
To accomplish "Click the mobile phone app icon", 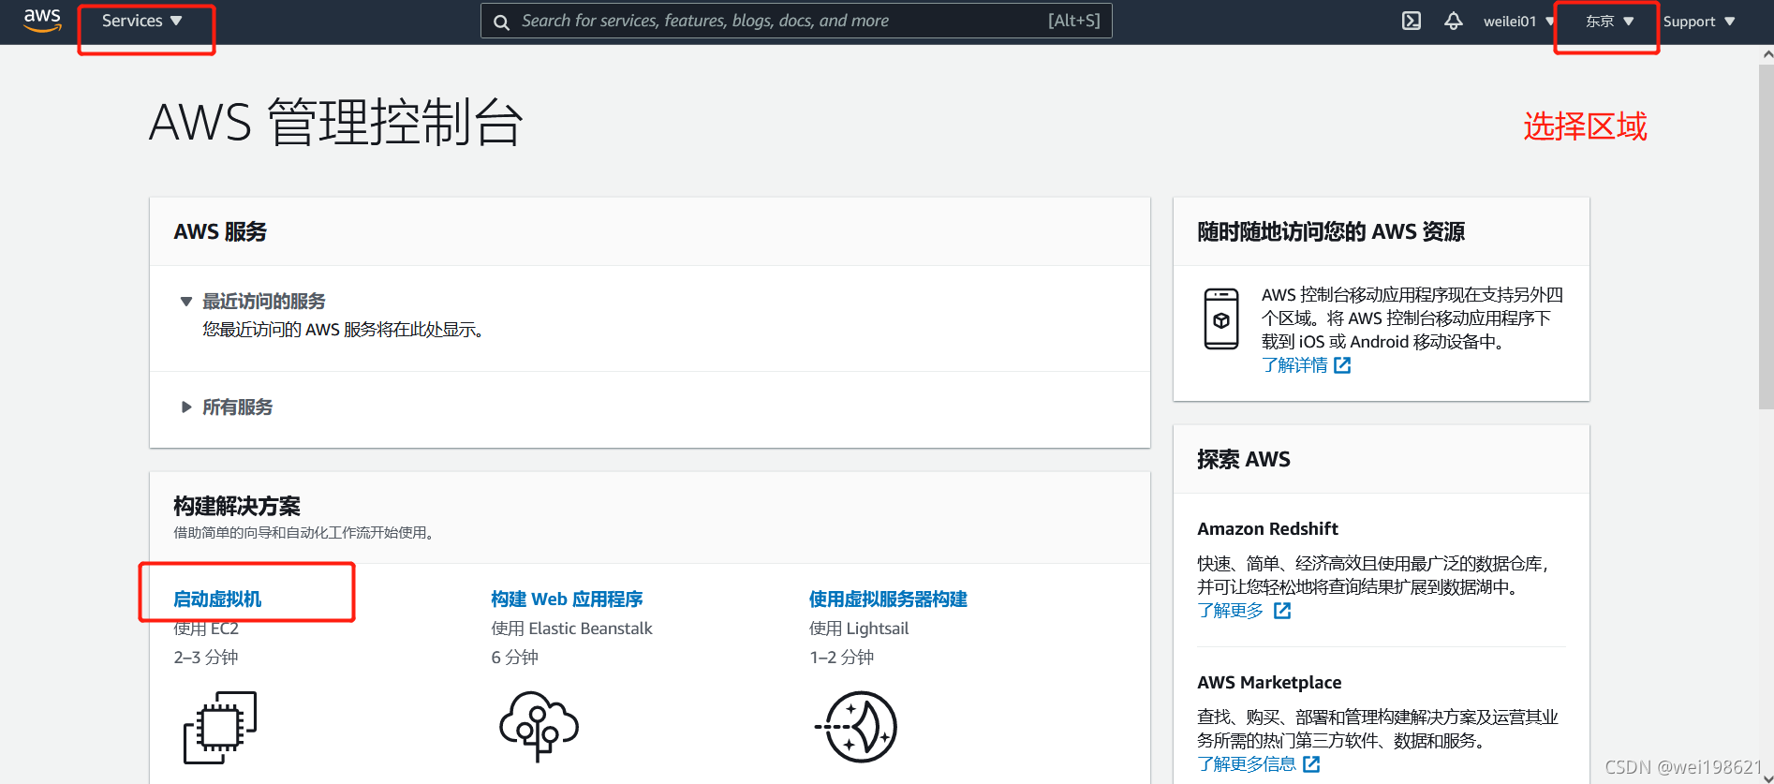I will click(1221, 319).
